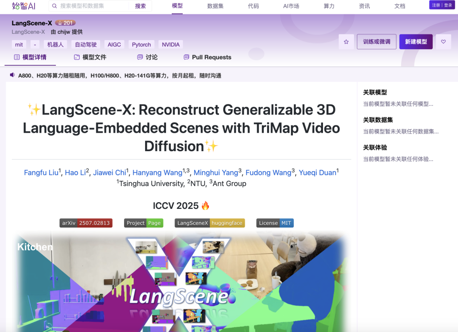
Task: Click the star icon to favorite LangScene-X
Action: (346, 42)
